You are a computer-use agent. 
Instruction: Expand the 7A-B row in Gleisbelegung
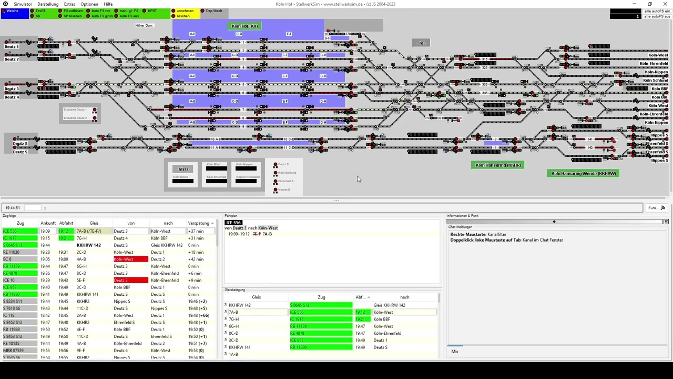click(x=226, y=312)
